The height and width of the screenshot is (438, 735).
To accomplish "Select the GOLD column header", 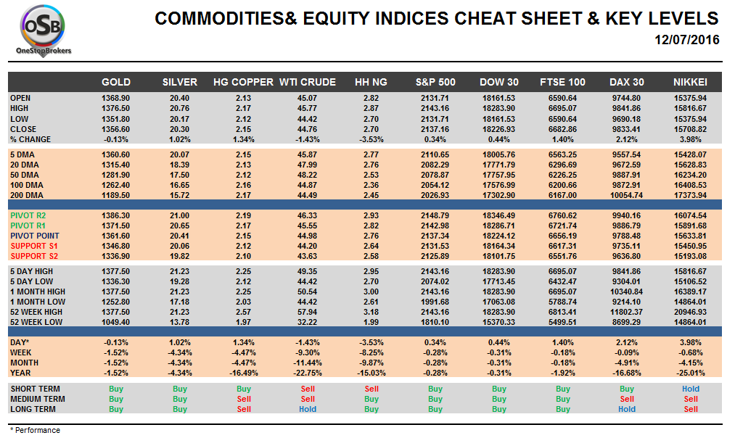I will click(x=116, y=82).
